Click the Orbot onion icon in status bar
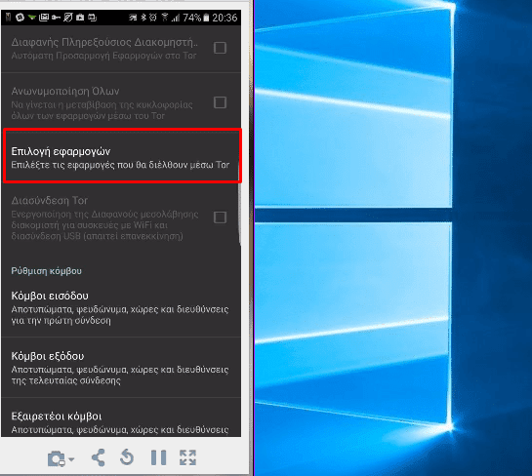 20,18
